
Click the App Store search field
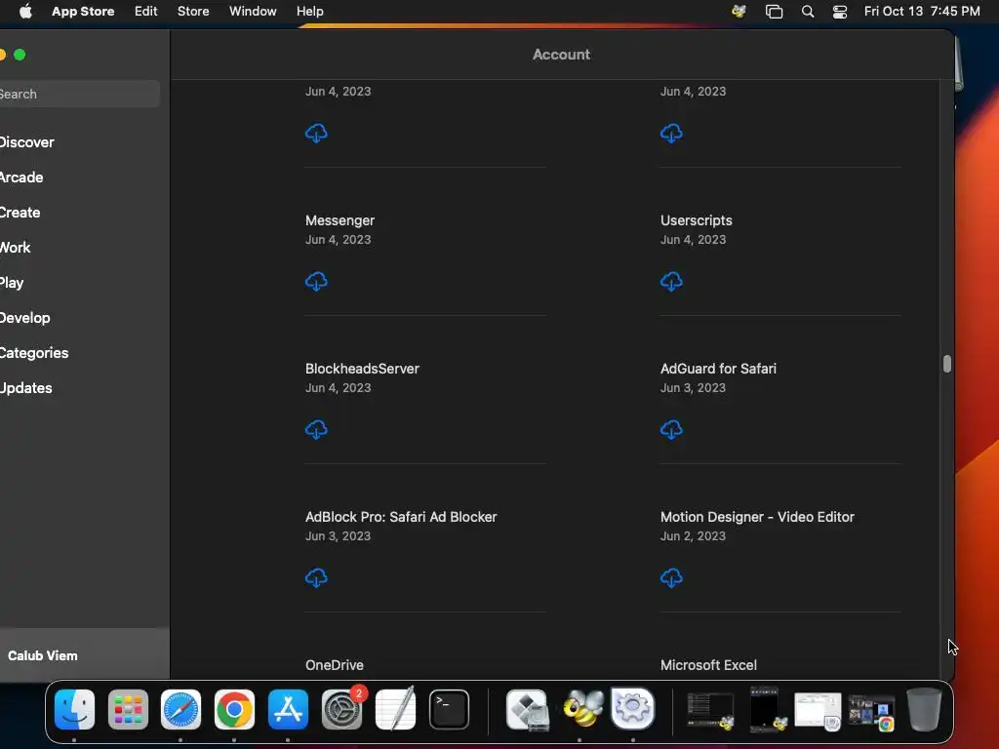coord(79,94)
